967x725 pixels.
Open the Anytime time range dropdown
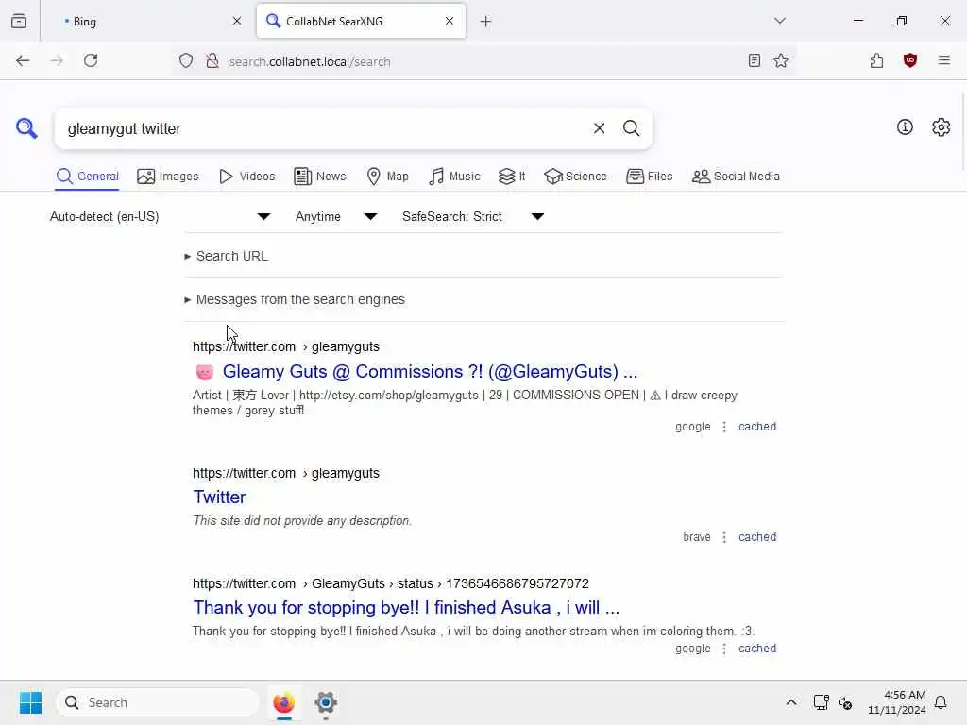(x=336, y=216)
